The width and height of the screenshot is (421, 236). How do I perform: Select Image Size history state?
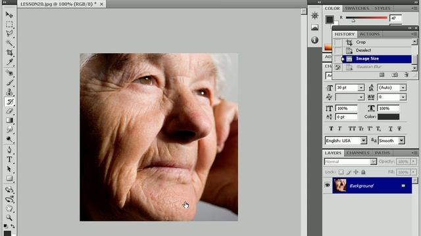pyautogui.click(x=377, y=58)
